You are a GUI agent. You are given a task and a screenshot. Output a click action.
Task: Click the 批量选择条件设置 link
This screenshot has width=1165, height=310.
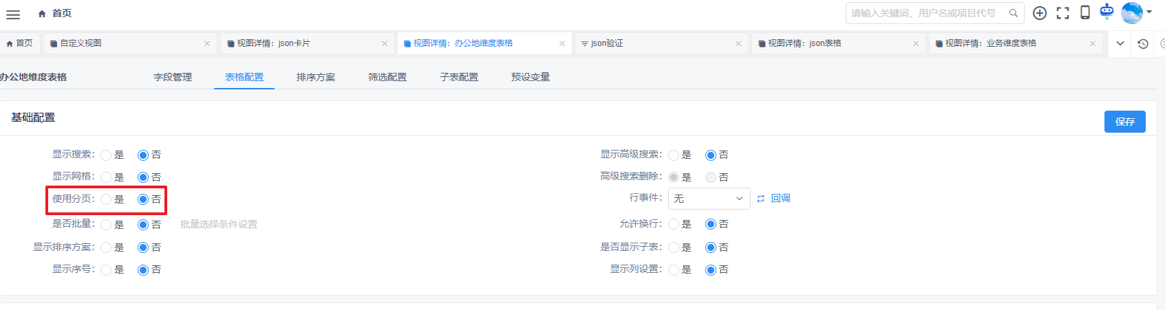point(219,224)
